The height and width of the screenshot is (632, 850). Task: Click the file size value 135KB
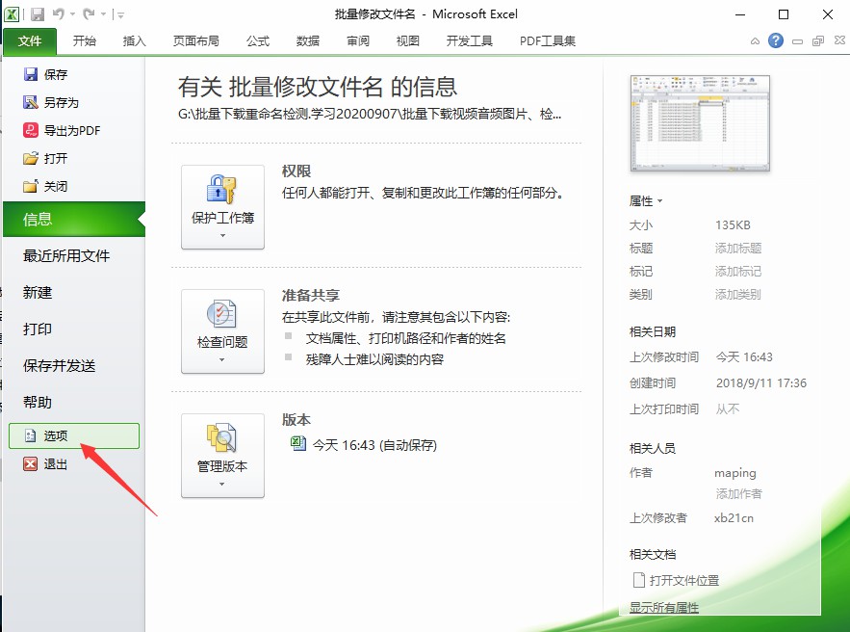[x=733, y=225]
